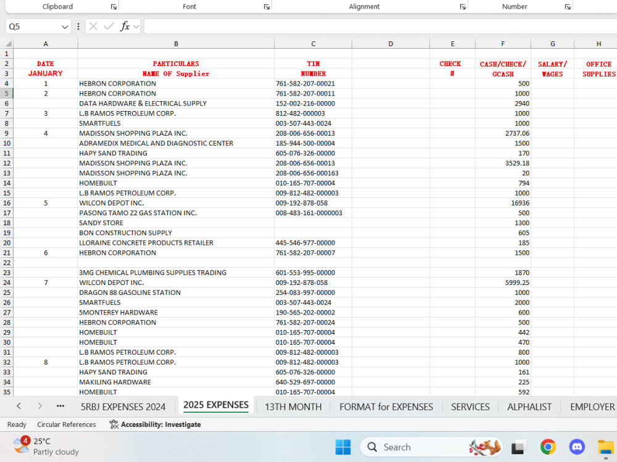Screen dimensions: 617x462
Task: Select row 5 header
Action: (7, 93)
